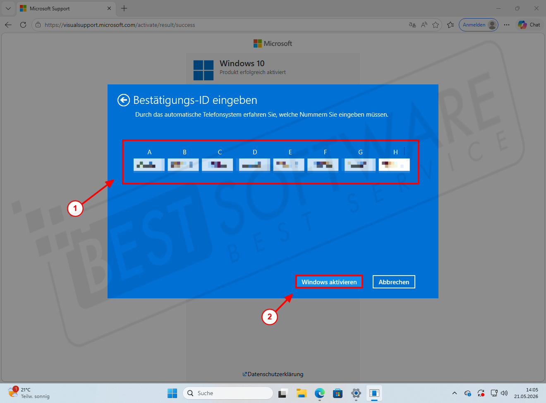Select confirmation ID field D
546x403 pixels.
coord(255,165)
